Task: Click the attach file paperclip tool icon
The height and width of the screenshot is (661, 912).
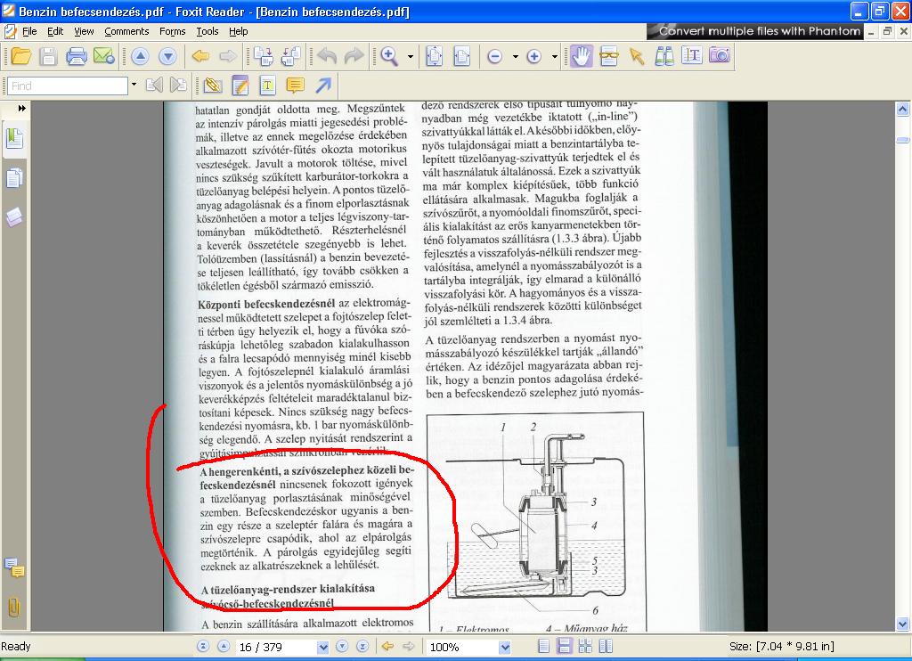Action: (213, 86)
